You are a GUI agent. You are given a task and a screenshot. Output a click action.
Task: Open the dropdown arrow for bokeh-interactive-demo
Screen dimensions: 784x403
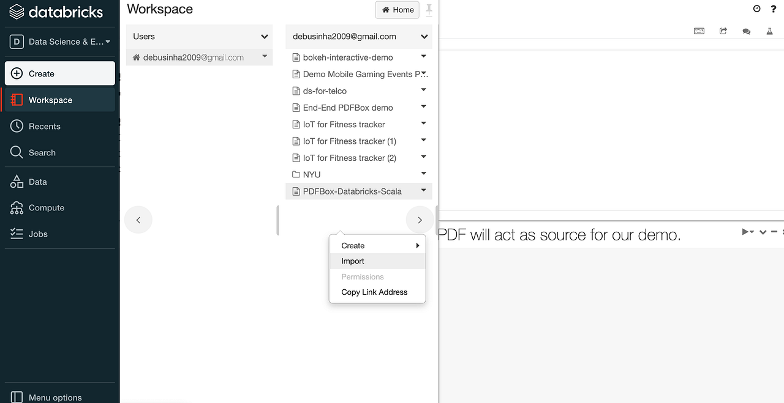tap(423, 56)
